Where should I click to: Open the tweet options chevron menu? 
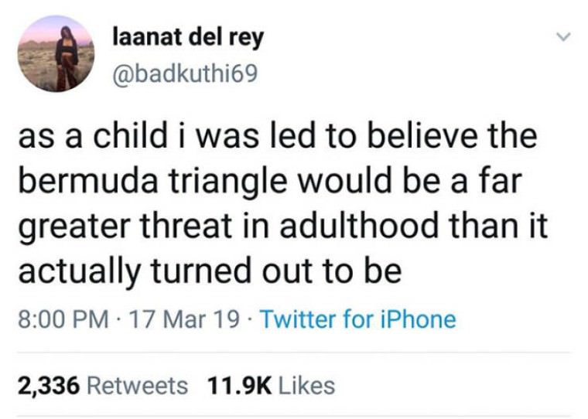pos(563,37)
